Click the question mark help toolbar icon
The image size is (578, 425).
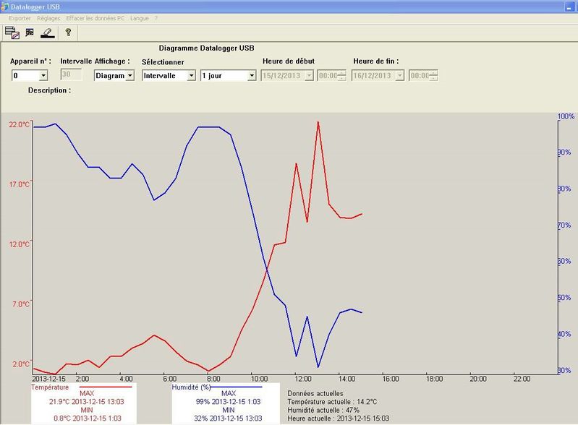point(68,33)
